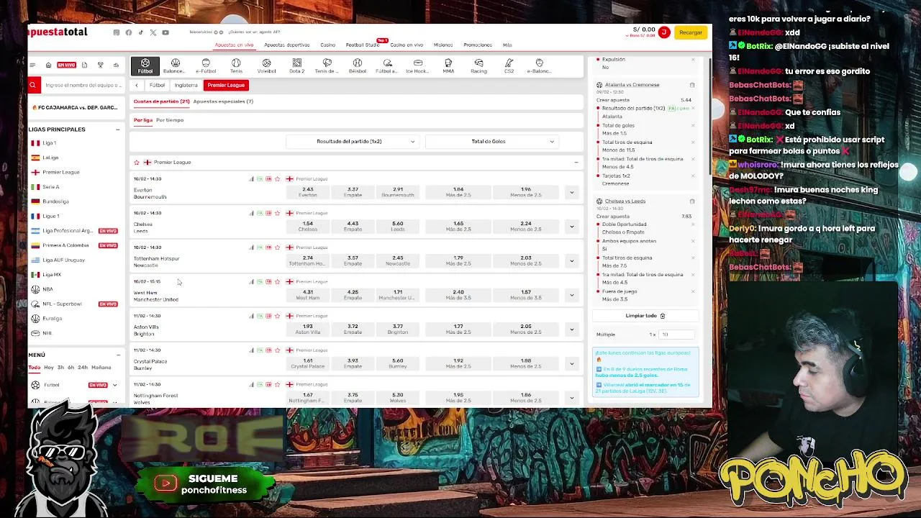Select the MMA sport icon
The height and width of the screenshot is (518, 921).
tap(448, 66)
